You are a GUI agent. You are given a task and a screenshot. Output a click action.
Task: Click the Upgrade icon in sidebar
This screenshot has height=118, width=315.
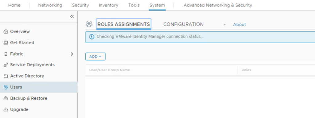[6, 110]
